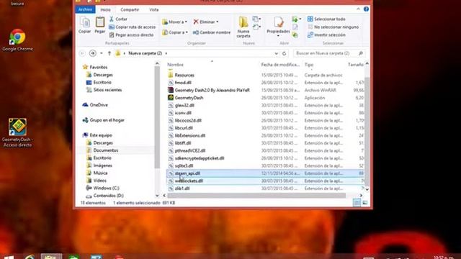This screenshot has height=259, width=461.
Task: Switch to details view icon
Action: coord(357,203)
